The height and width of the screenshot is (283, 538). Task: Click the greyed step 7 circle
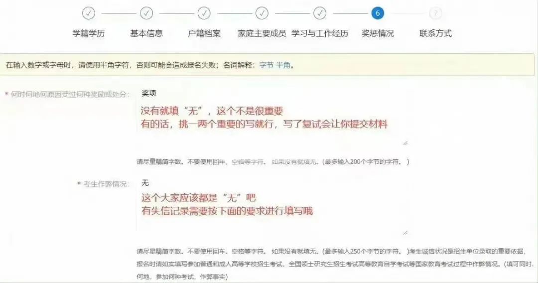pyautogui.click(x=435, y=13)
